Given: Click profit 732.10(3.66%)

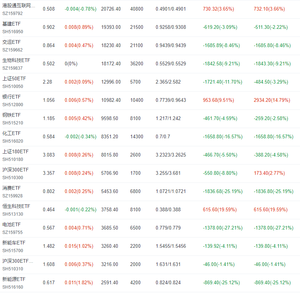Looking at the screenshot, I should (269, 9).
